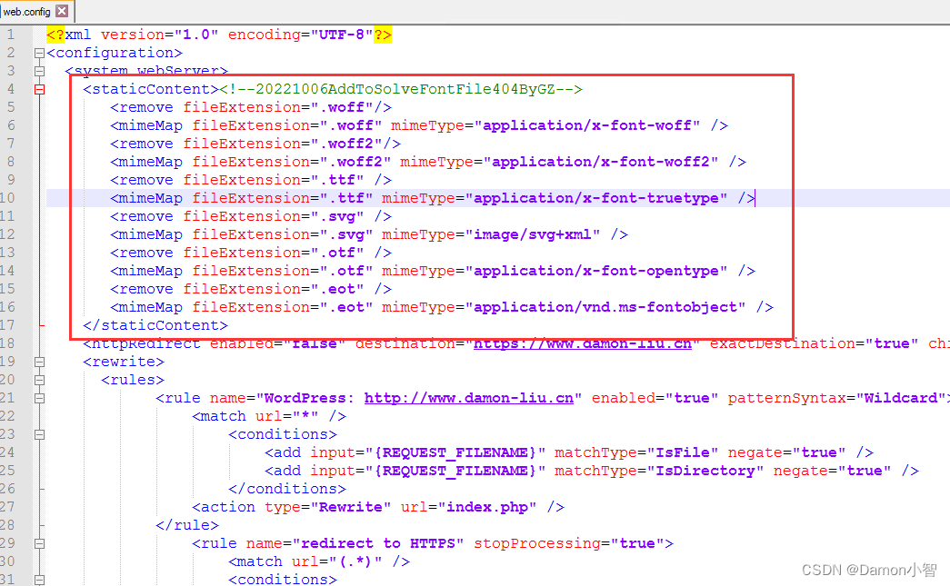This screenshot has width=950, height=586.
Task: Click the remove line for ".woff2" extension
Action: 255,144
